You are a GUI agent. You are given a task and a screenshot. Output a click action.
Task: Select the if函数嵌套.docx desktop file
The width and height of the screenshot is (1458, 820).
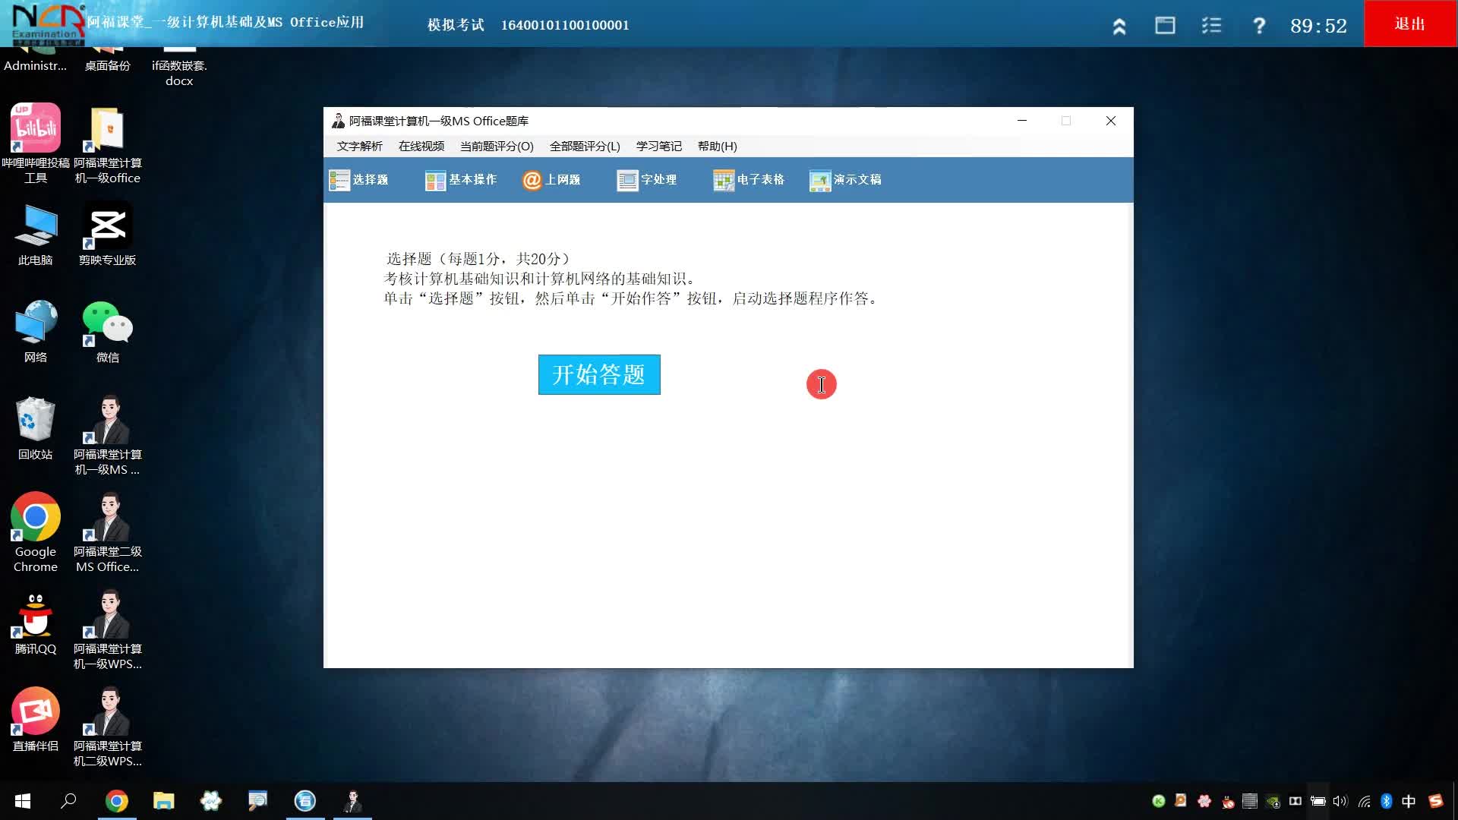click(179, 68)
